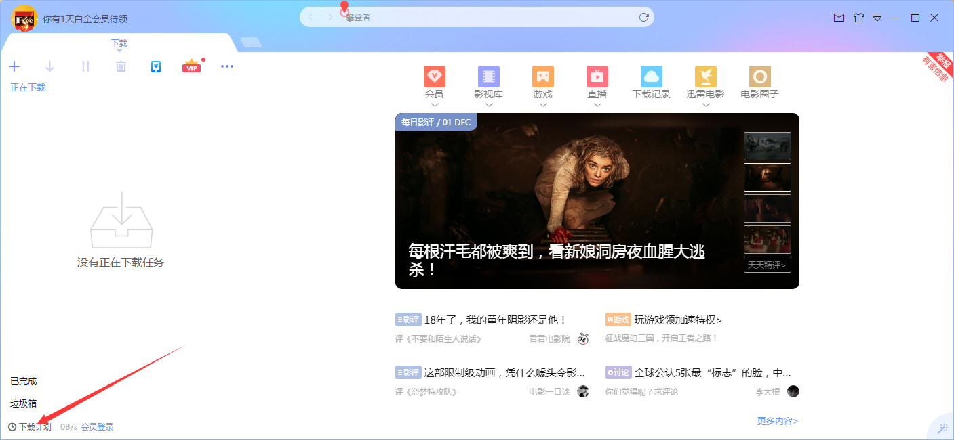Click the download schedule clock icon

point(12,426)
